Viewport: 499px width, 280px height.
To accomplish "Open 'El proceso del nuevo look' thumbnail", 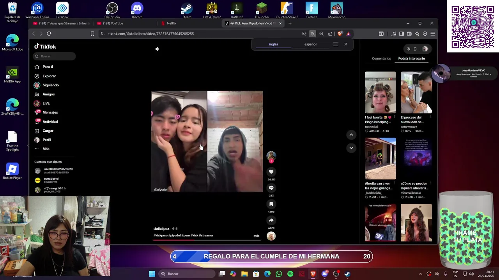I will [x=416, y=93].
